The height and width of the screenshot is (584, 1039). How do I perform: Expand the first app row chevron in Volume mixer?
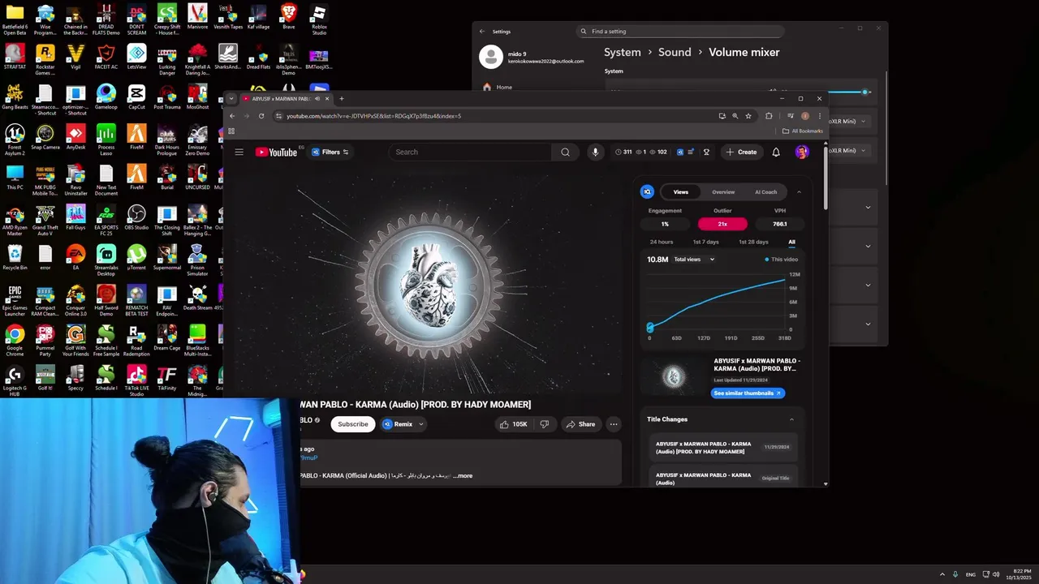click(868, 208)
